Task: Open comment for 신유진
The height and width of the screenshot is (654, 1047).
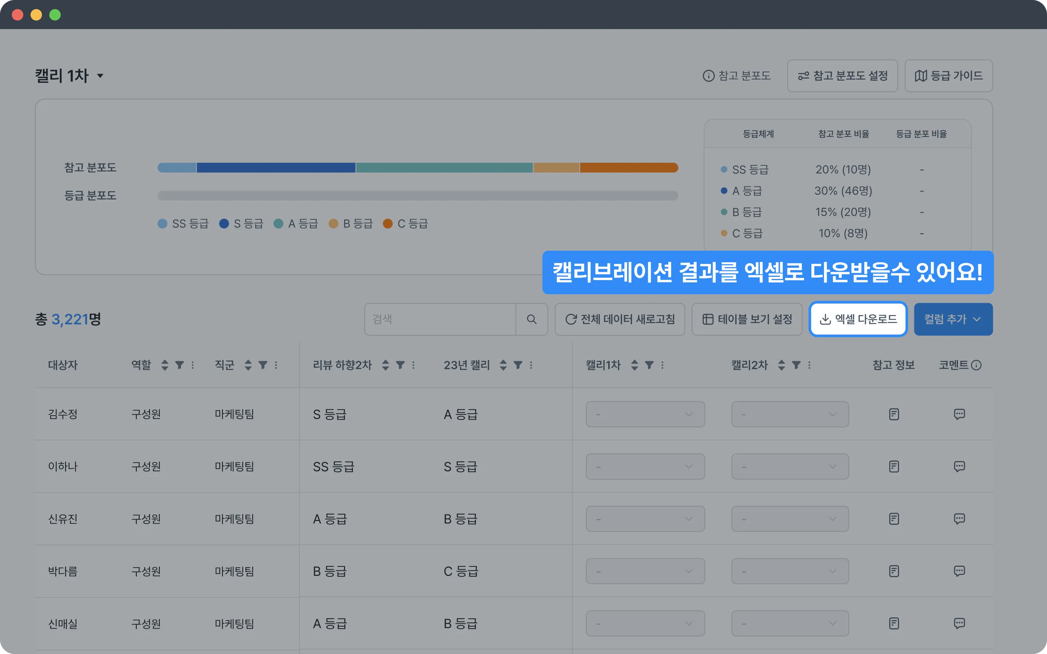Action: [x=959, y=518]
